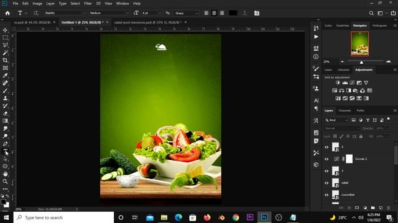
Task: Open the layer Opacity dropdown
Action: pyautogui.click(x=387, y=128)
